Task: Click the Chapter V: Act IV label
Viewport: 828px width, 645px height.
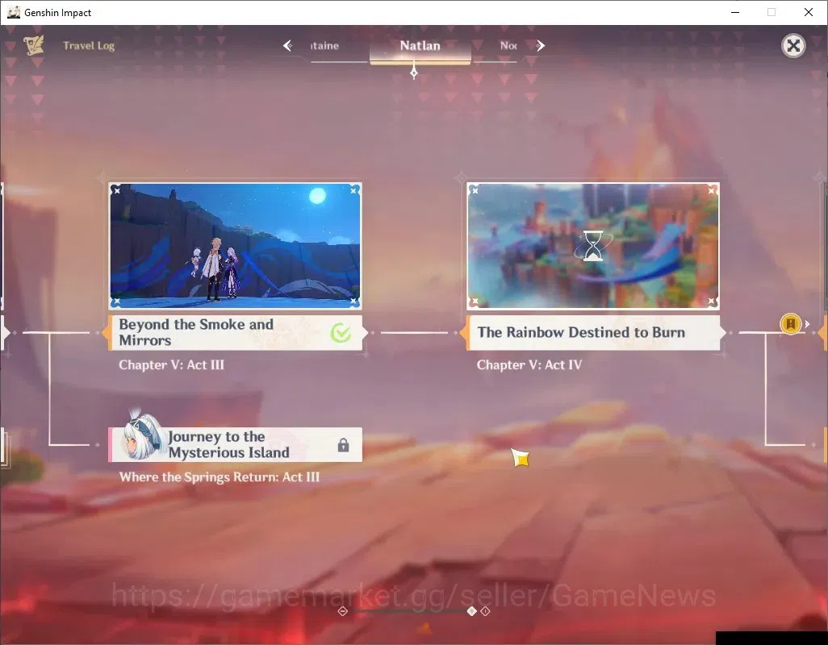Action: 529,365
